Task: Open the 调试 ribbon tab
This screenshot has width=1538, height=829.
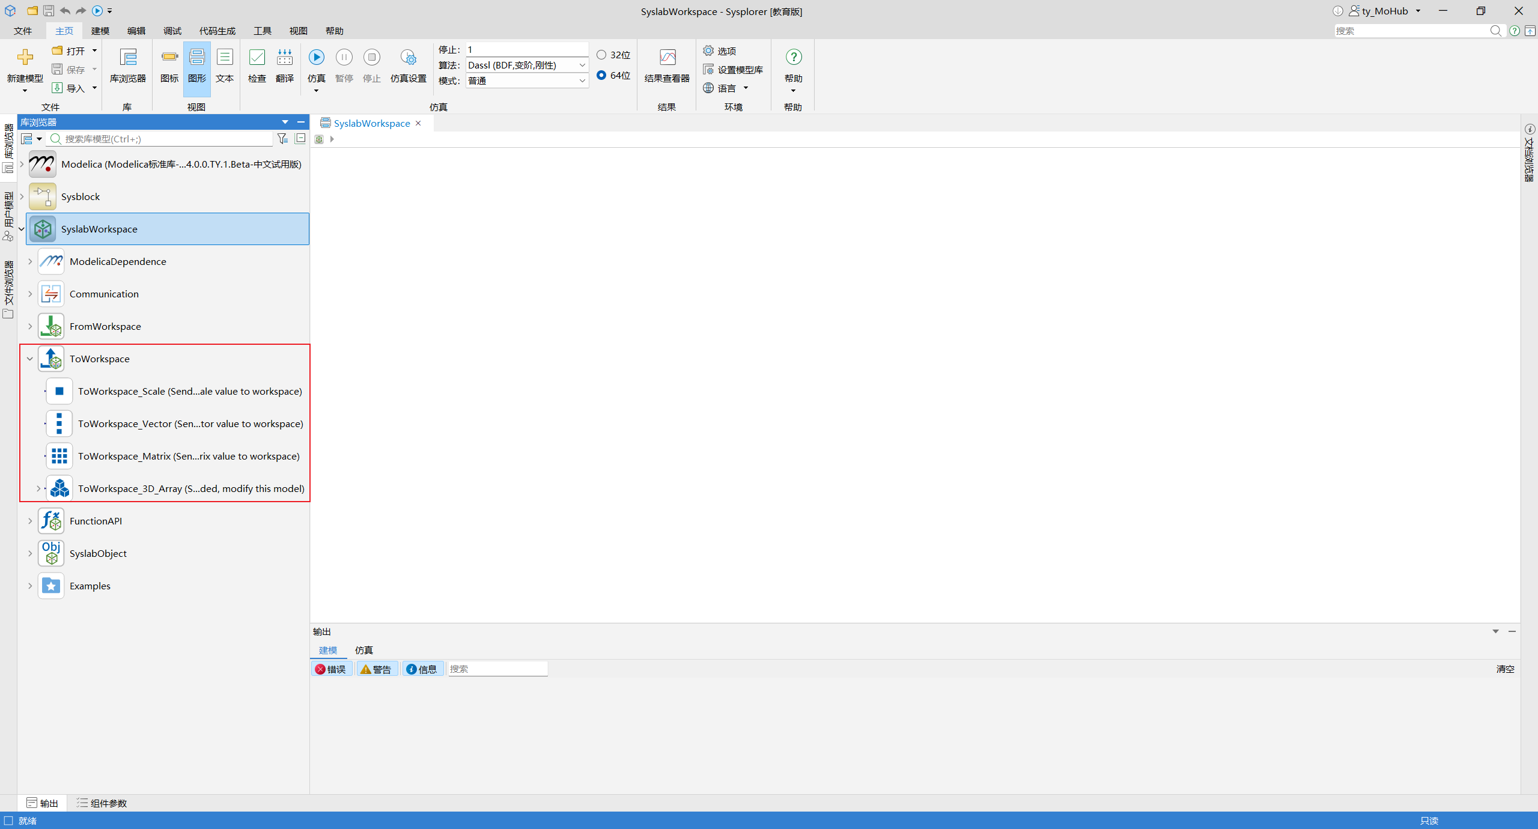Action: (172, 31)
